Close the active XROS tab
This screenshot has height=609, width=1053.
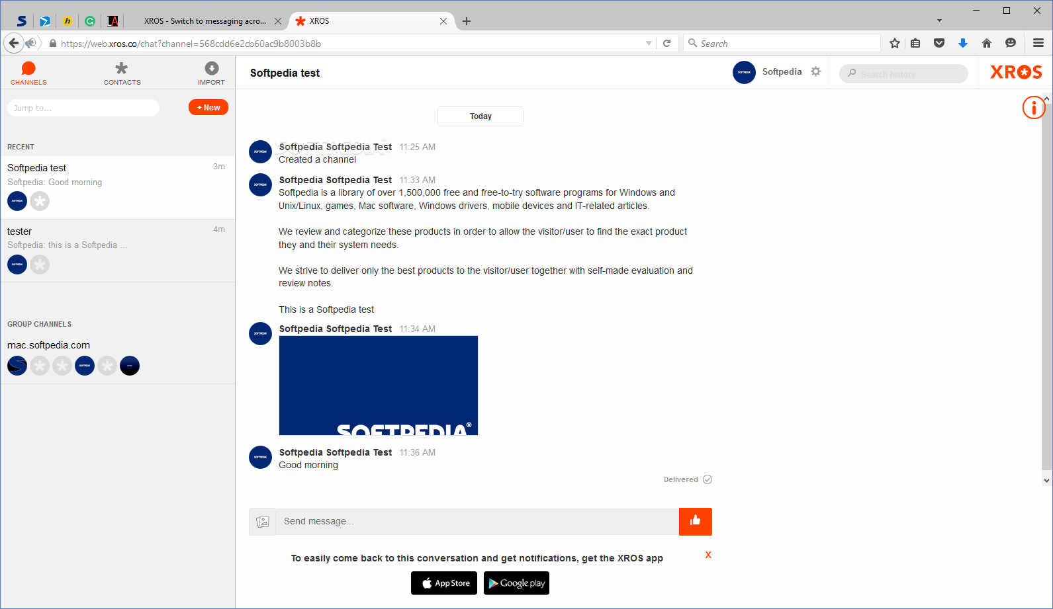pyautogui.click(x=443, y=21)
